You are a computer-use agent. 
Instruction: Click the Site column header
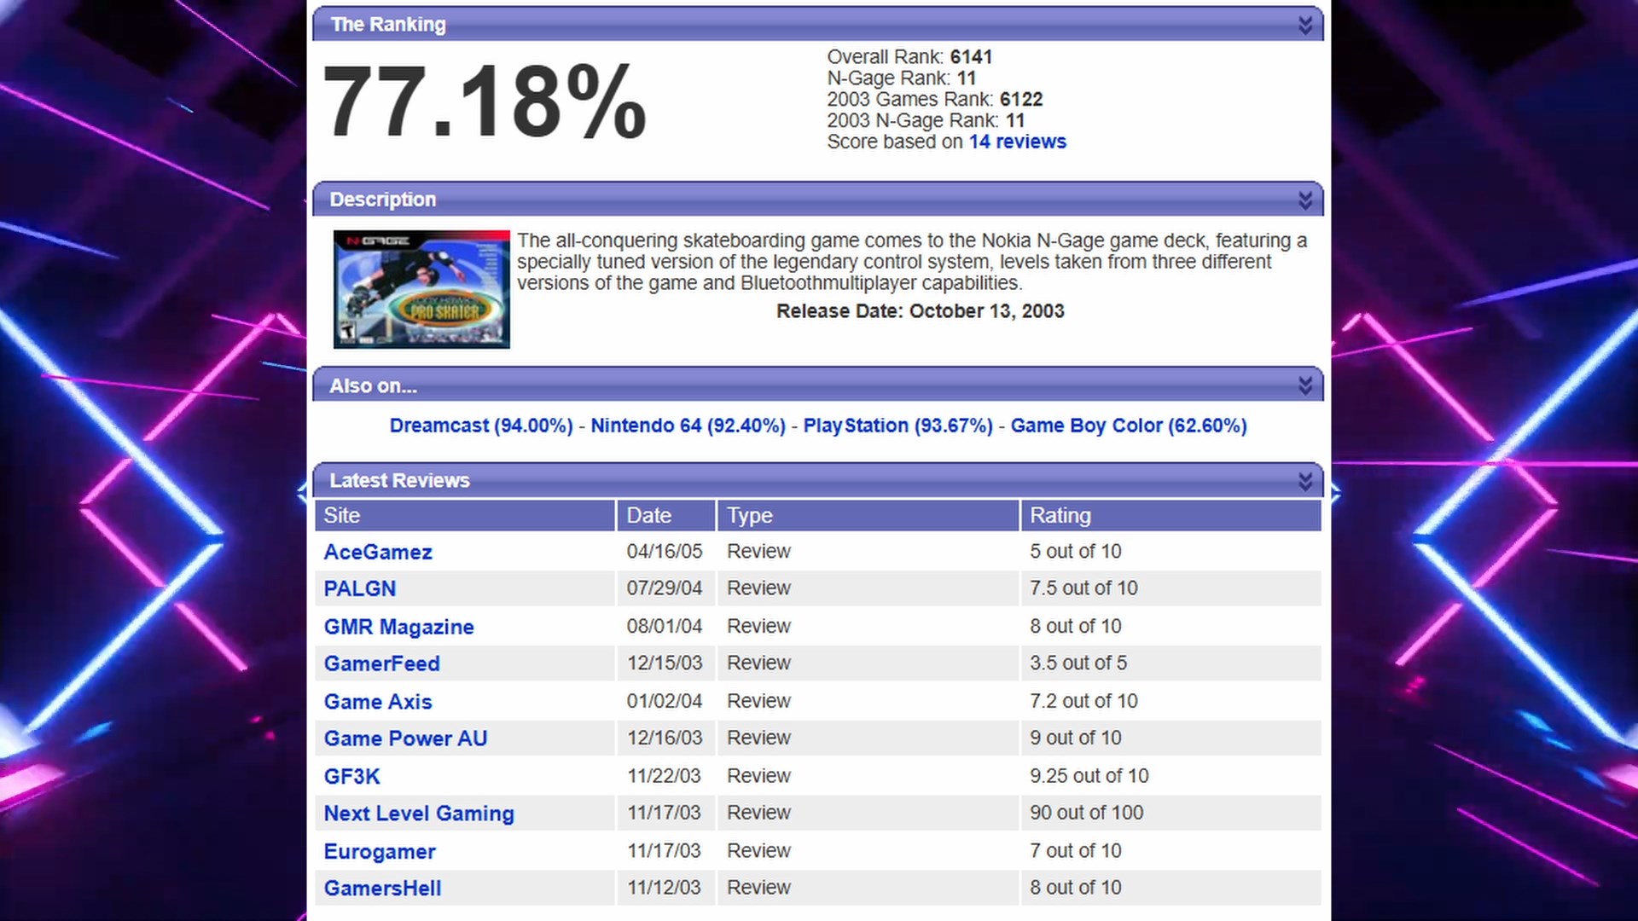click(x=465, y=515)
